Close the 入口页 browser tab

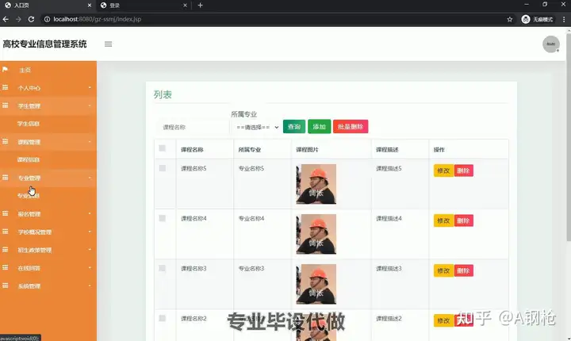coord(90,5)
